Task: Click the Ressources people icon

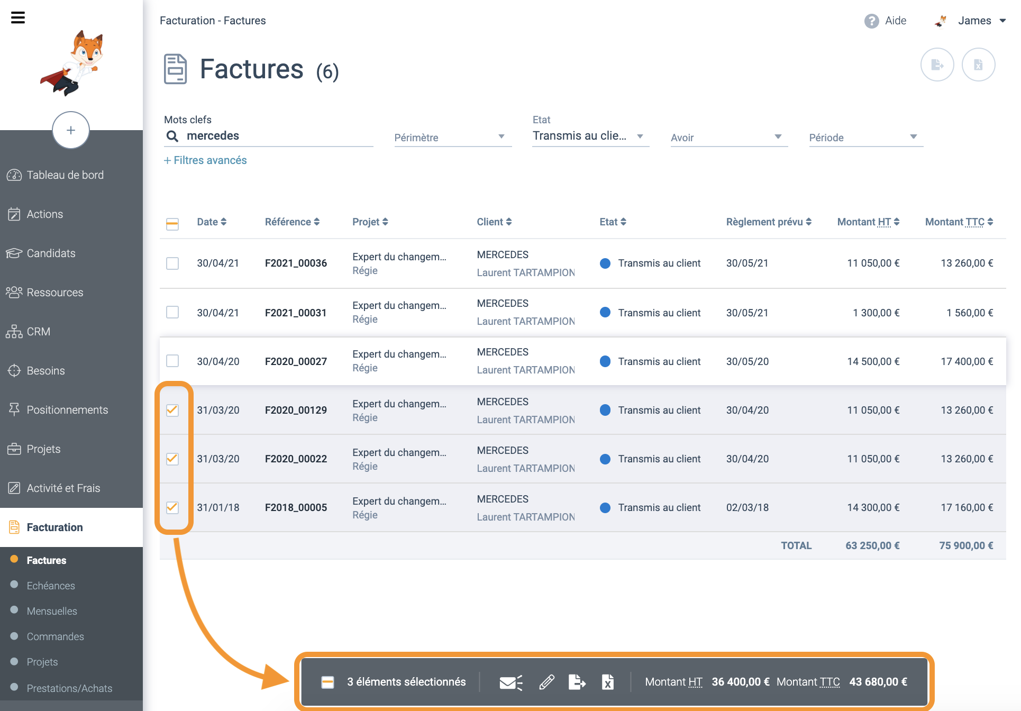Action: [x=14, y=293]
